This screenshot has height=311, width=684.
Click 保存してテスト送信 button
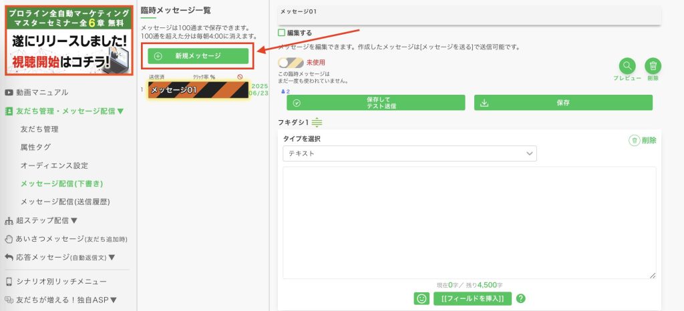pyautogui.click(x=375, y=103)
